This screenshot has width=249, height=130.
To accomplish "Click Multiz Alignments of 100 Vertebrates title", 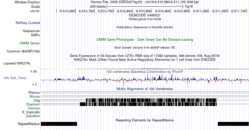I will [145, 89].
